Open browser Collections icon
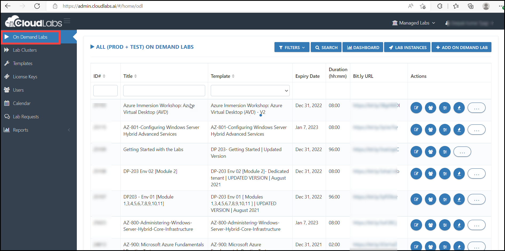 click(471, 6)
